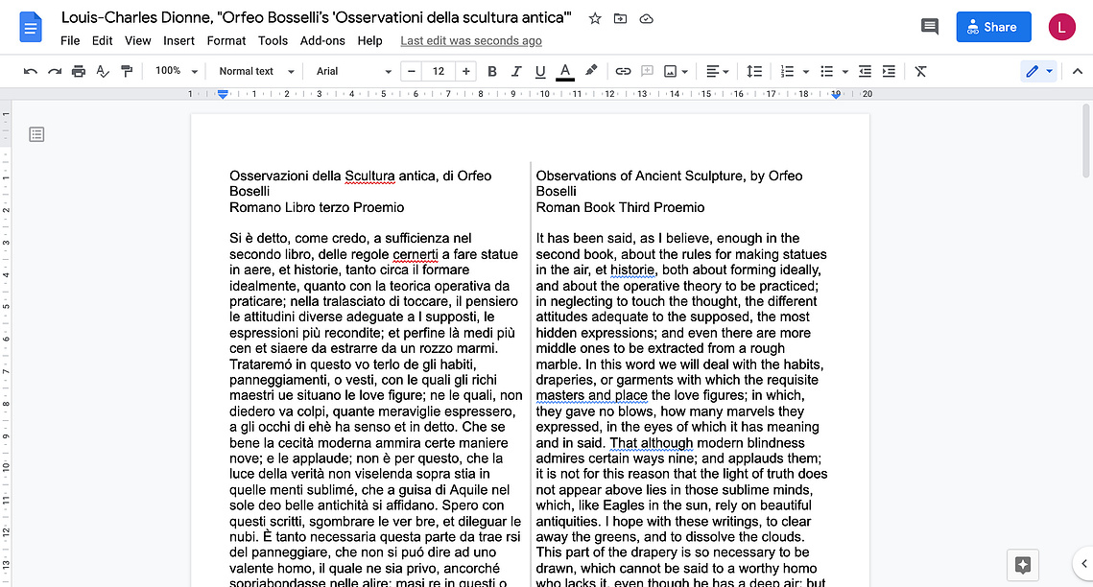Click the underlined word 'cernerti'
The height and width of the screenshot is (587, 1093).
click(416, 254)
